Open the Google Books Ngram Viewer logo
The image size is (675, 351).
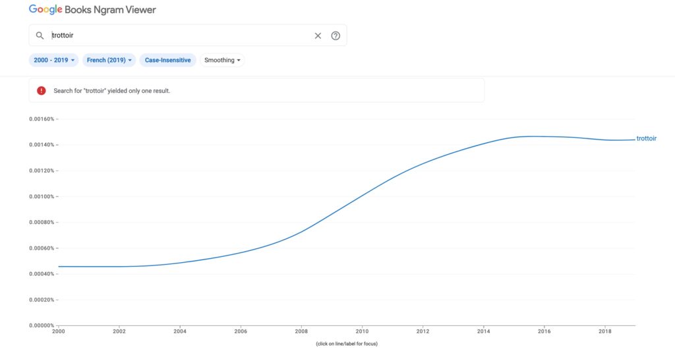click(x=92, y=9)
